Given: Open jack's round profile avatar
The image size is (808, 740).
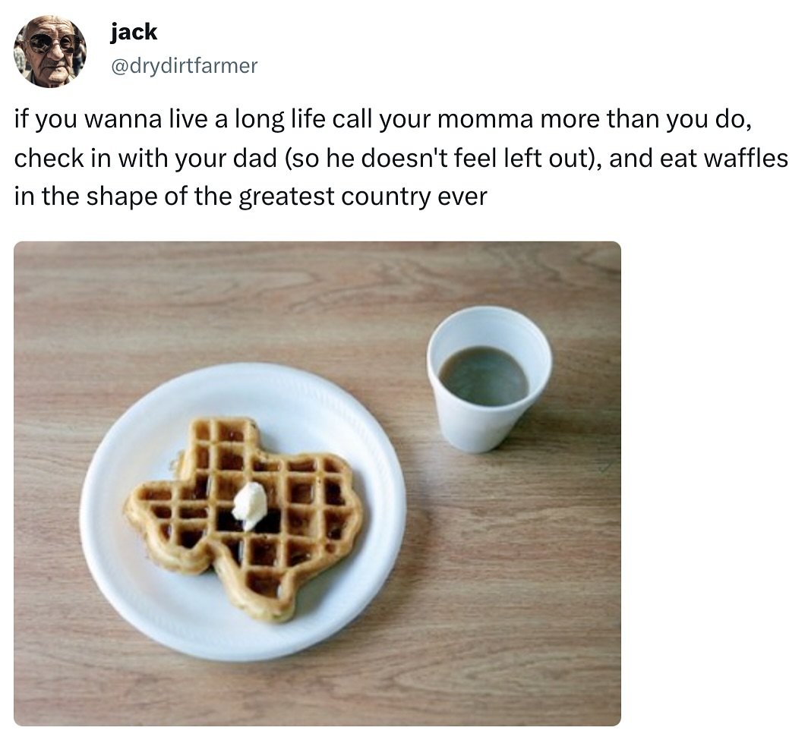Looking at the screenshot, I should click(50, 51).
